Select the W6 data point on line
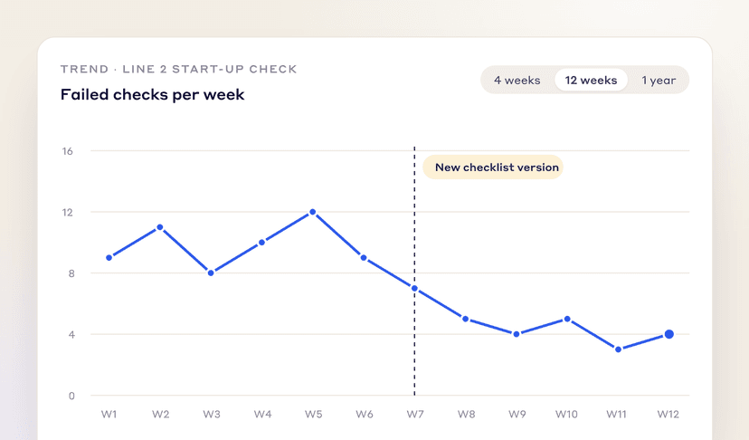 coord(364,258)
